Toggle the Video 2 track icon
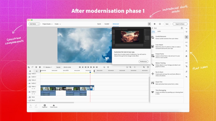 30,80
